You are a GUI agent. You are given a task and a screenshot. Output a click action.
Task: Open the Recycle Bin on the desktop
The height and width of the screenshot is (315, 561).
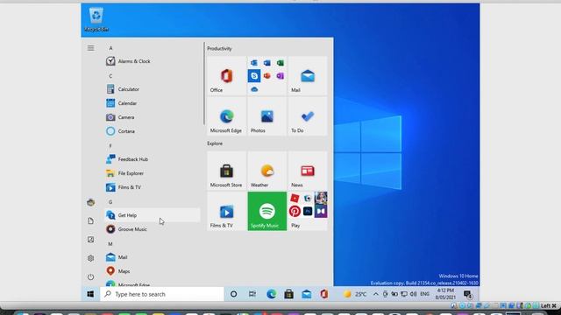coord(96,20)
